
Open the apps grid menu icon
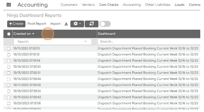9,5
